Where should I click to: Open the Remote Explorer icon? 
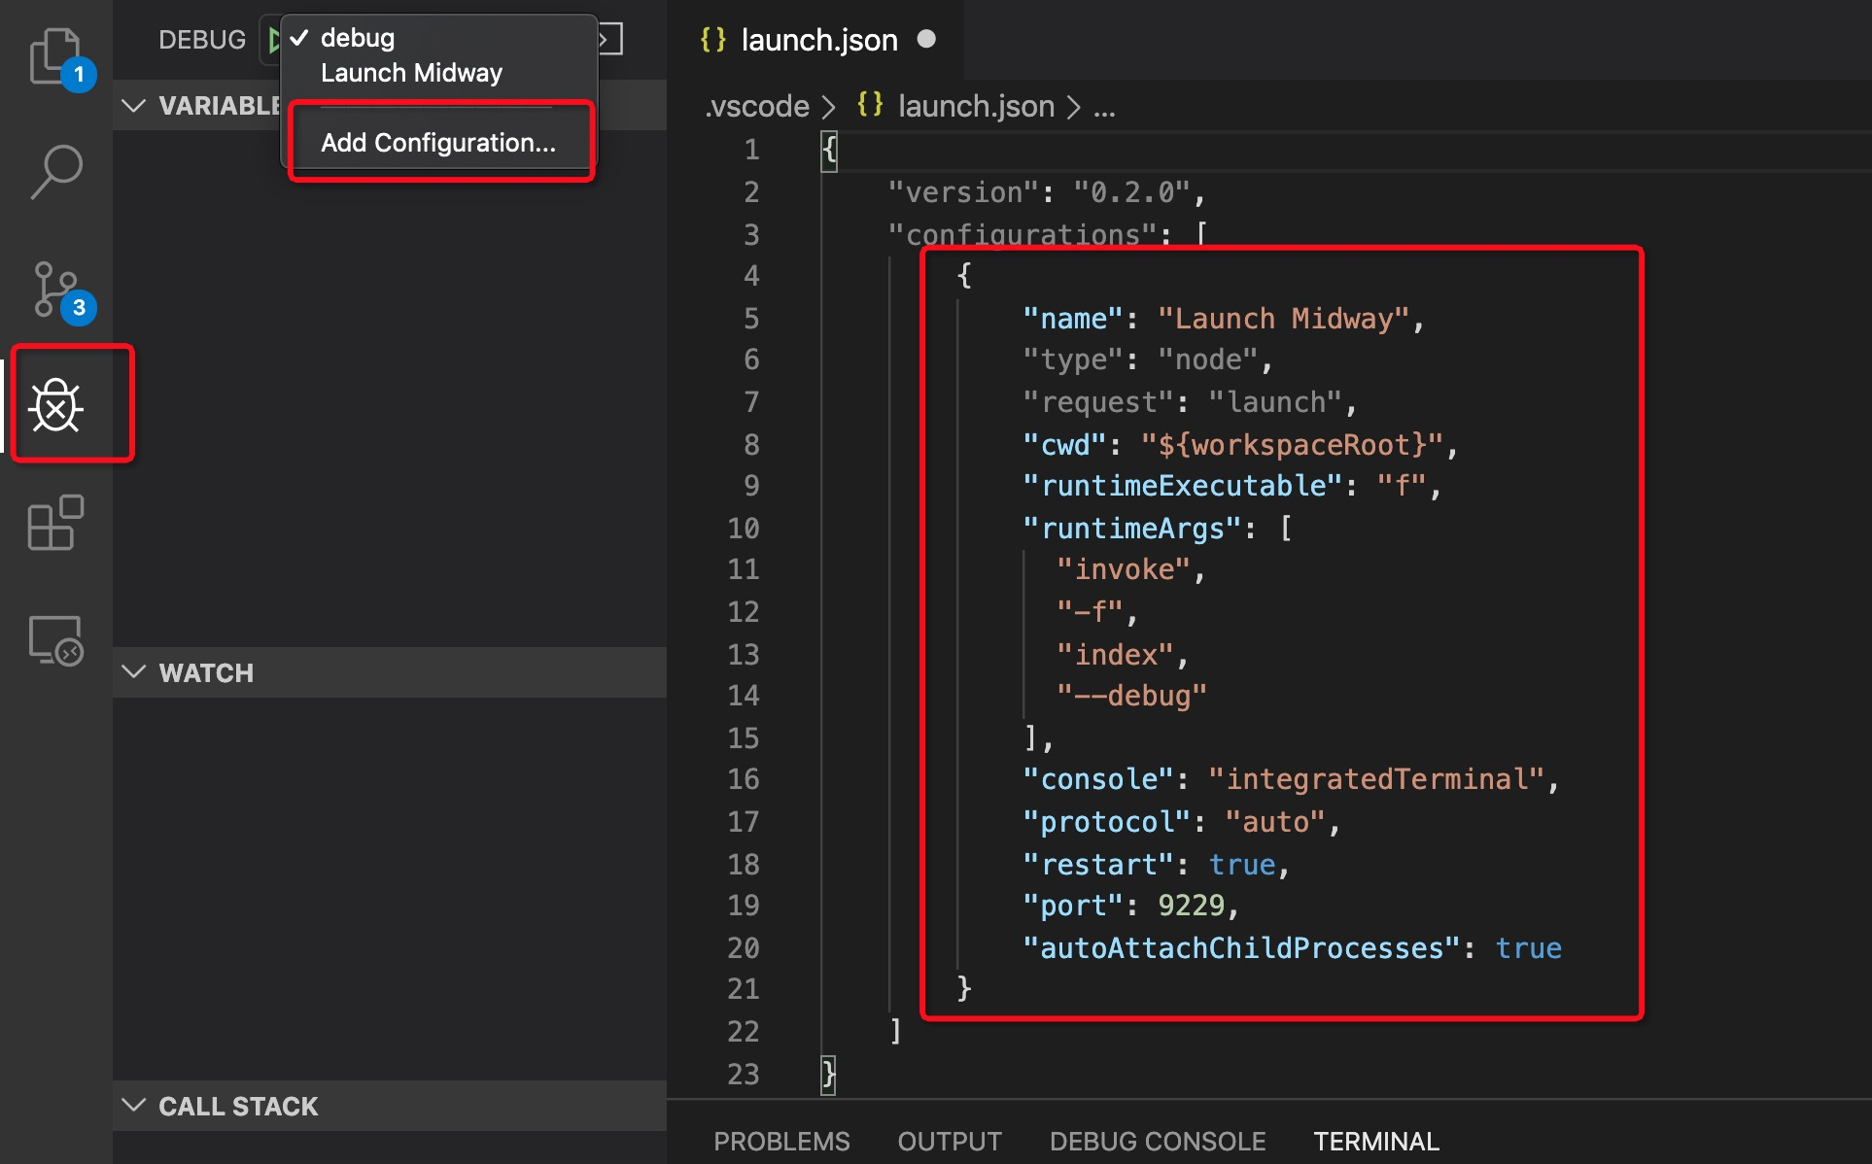[x=56, y=640]
